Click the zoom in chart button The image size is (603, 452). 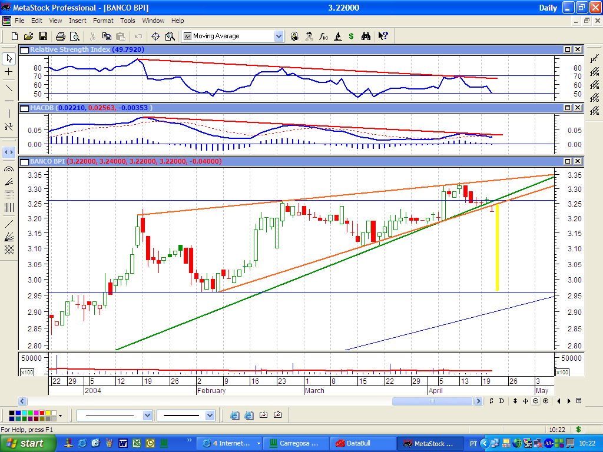[545, 401]
